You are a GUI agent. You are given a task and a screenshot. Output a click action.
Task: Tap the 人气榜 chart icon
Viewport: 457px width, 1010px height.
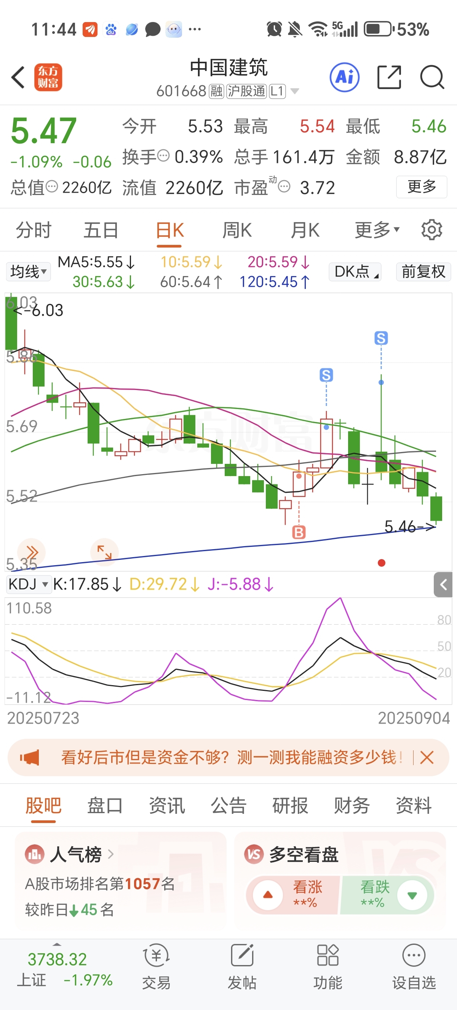click(x=35, y=853)
